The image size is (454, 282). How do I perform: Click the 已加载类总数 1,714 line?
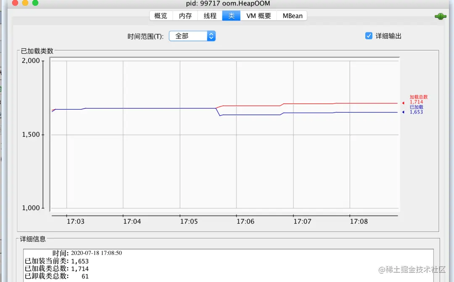57,269
